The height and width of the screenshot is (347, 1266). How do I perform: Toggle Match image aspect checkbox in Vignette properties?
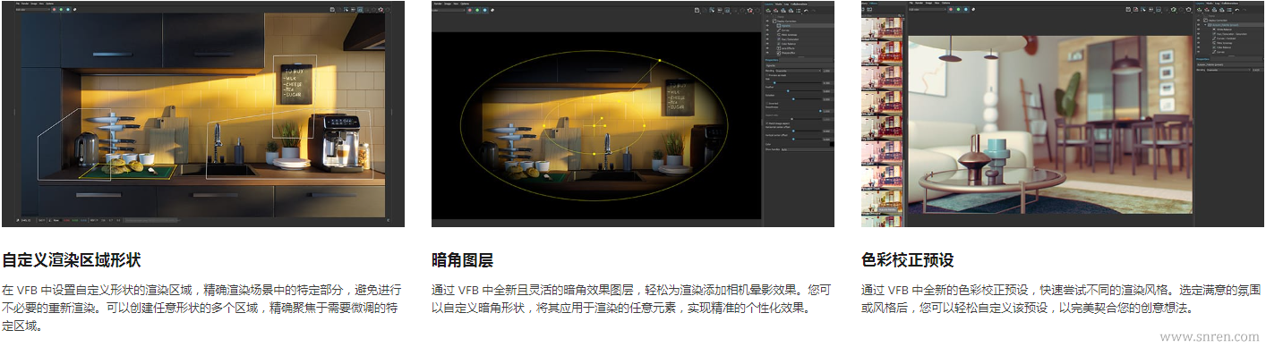[x=767, y=123]
